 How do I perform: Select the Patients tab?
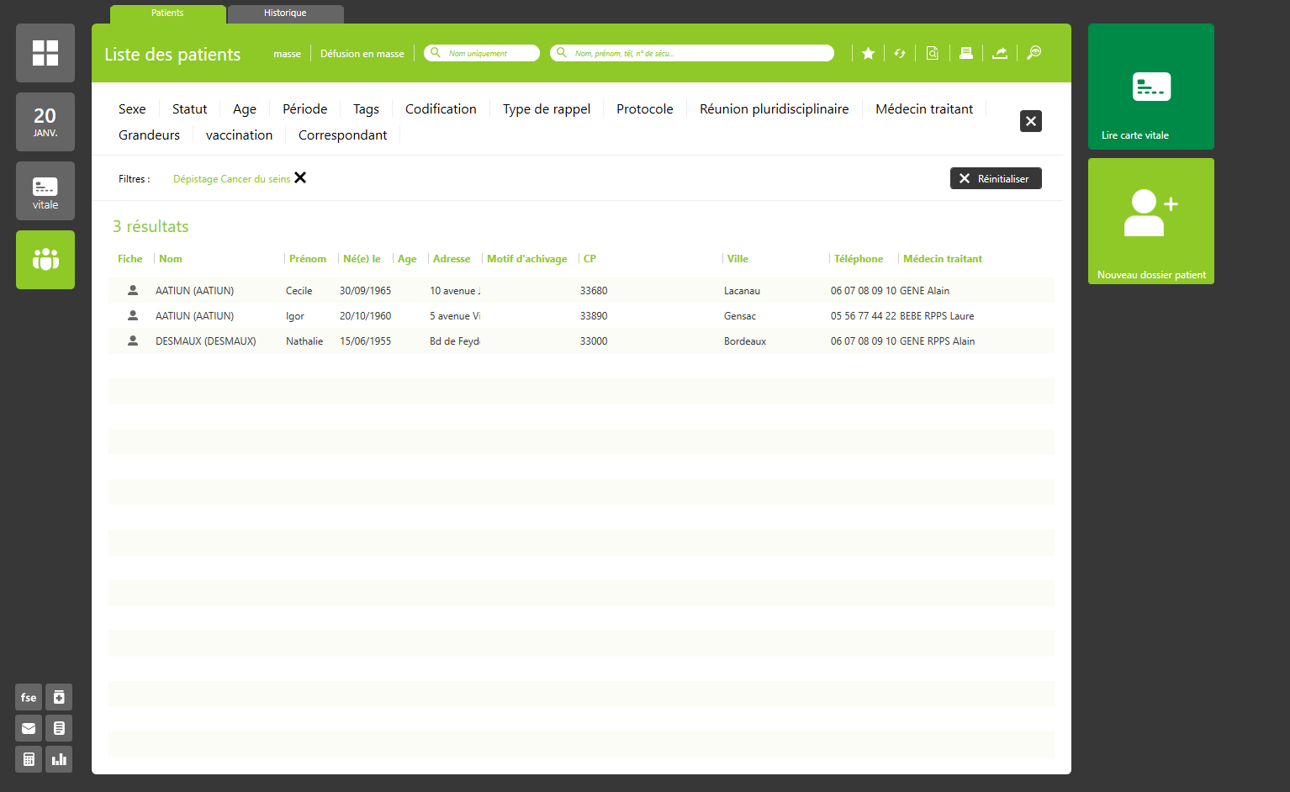tap(167, 13)
